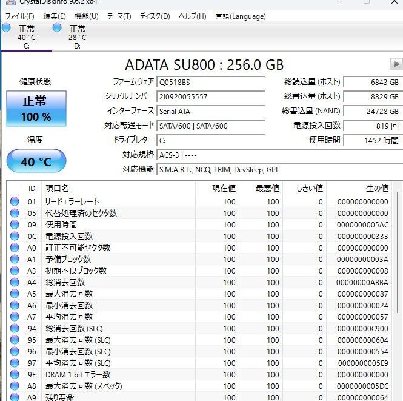Click the status icon for row 01 リードエラーレート
Image resolution: width=403 pixels, height=401 pixels.
(x=15, y=201)
